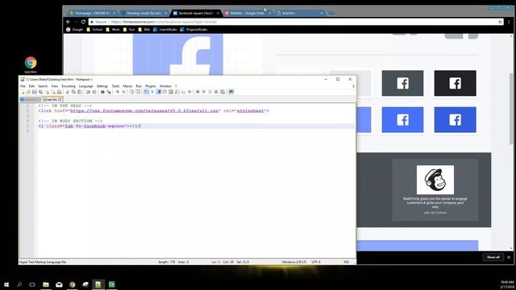Open Find with the binoculars icon
The width and height of the screenshot is (516, 290).
[102, 92]
